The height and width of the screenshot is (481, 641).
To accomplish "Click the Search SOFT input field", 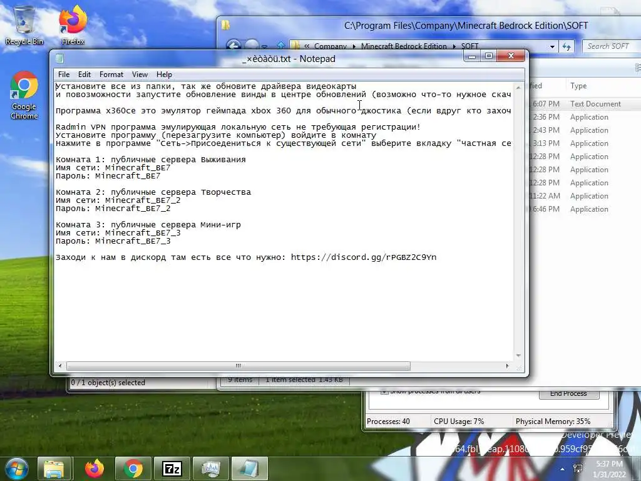I will pyautogui.click(x=612, y=46).
